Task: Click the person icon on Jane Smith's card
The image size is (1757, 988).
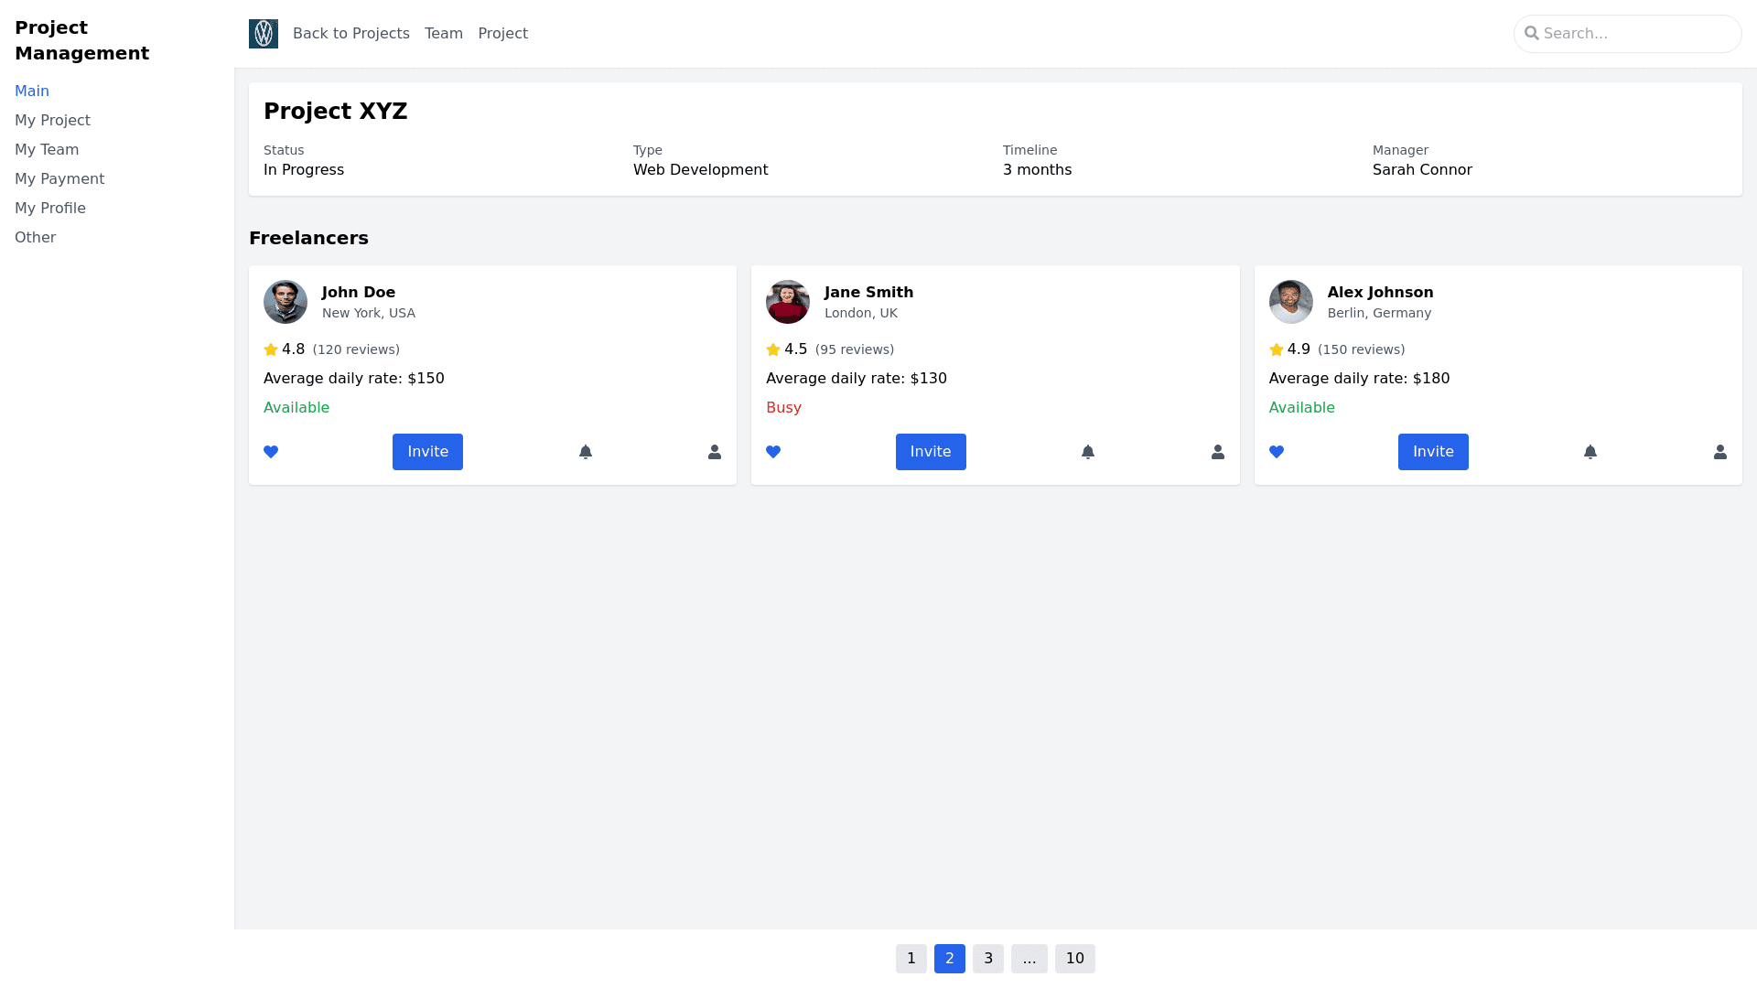Action: (1217, 451)
